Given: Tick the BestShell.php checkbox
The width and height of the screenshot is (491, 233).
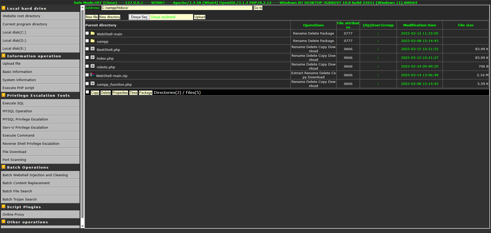Looking at the screenshot, I should pyautogui.click(x=87, y=49).
